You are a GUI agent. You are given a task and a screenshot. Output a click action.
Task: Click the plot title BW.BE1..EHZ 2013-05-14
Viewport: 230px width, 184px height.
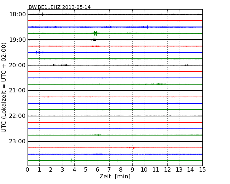pos(59,7)
